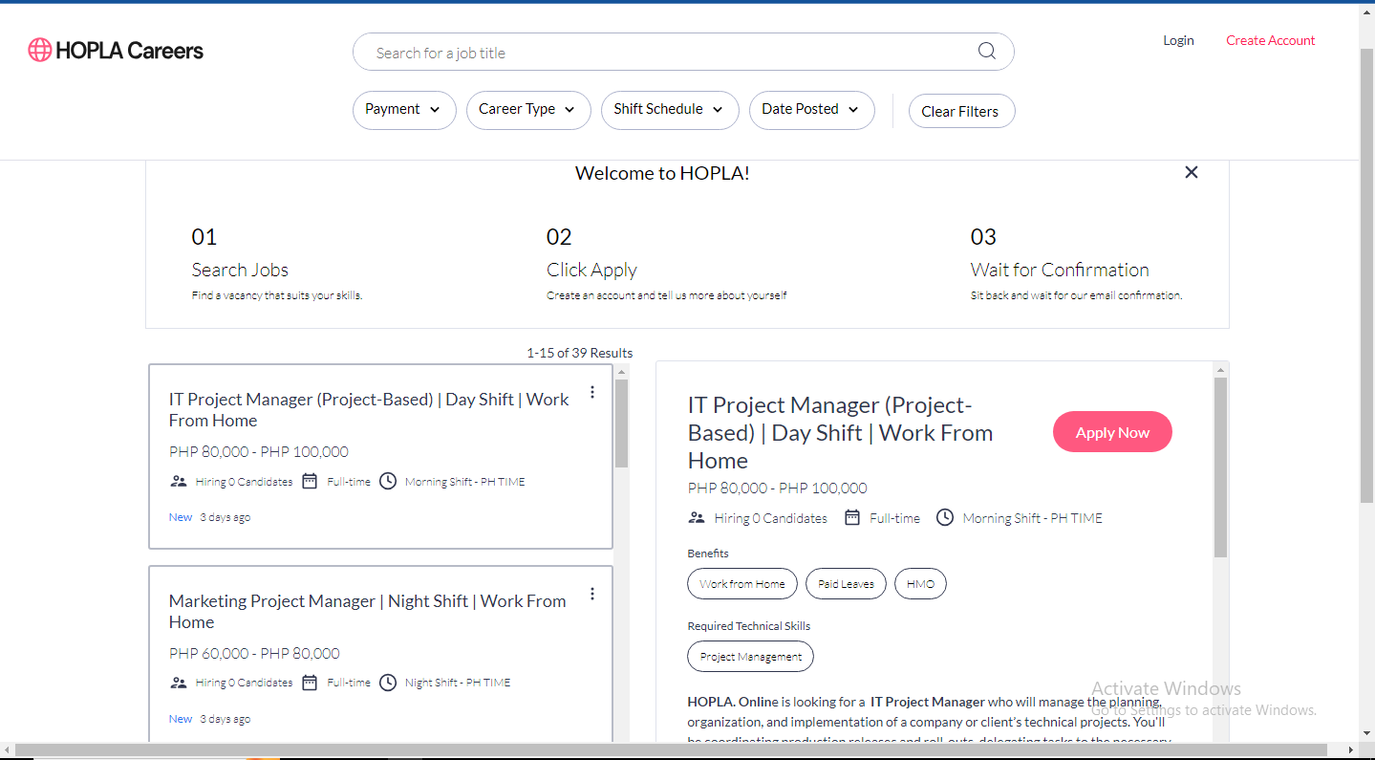Click job list scrollbar up arrow

click(621, 372)
